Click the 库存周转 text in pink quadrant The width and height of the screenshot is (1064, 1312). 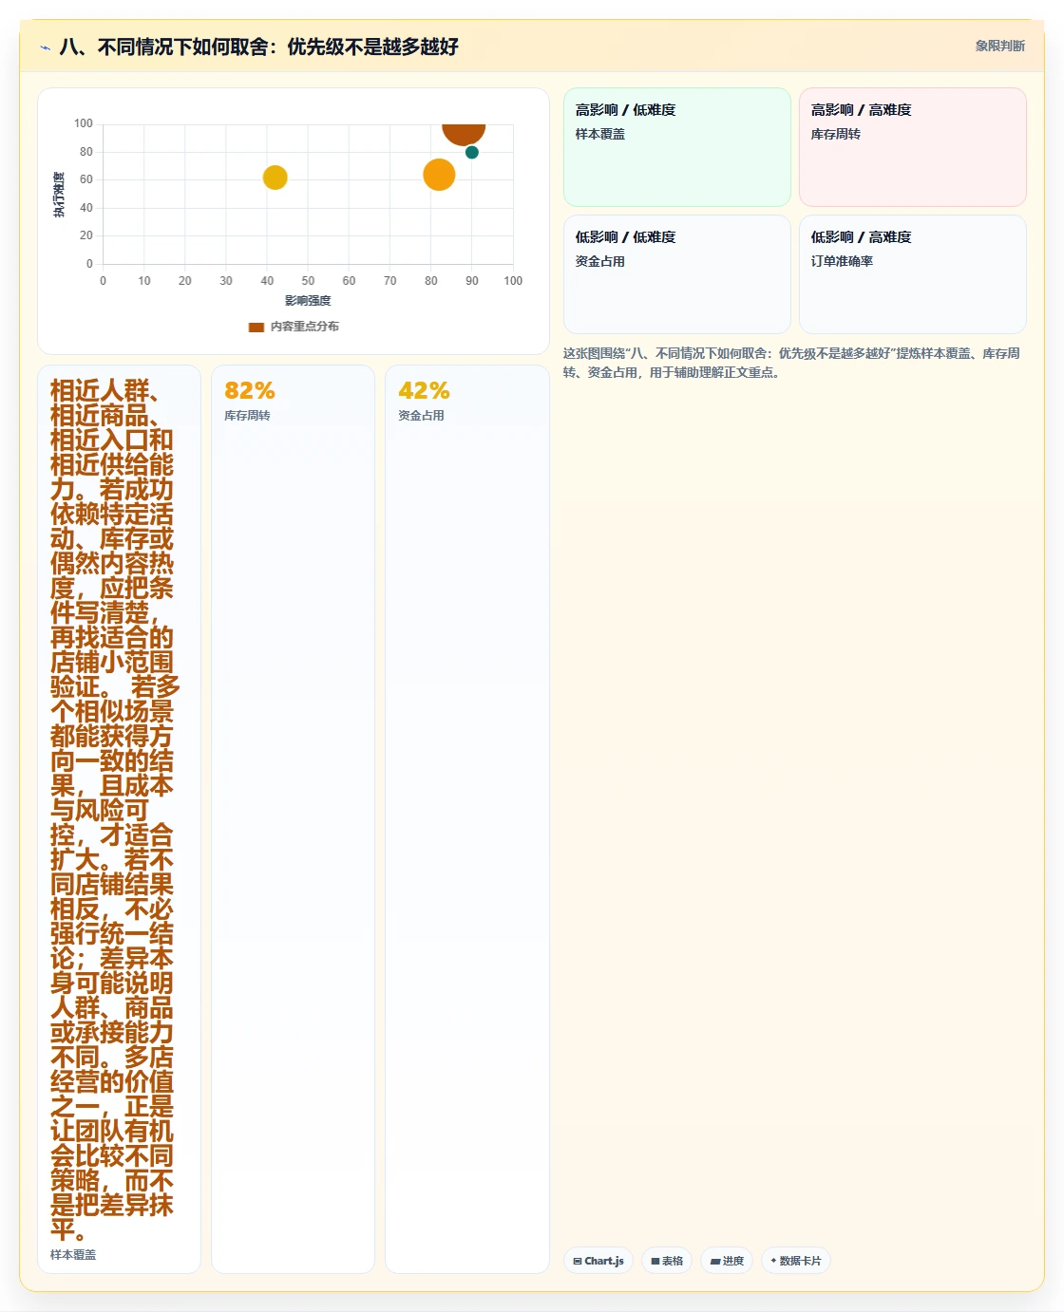click(x=836, y=134)
